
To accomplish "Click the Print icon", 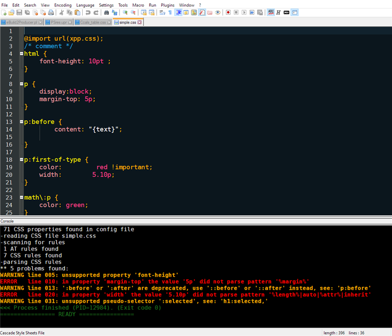I will click(x=51, y=13).
